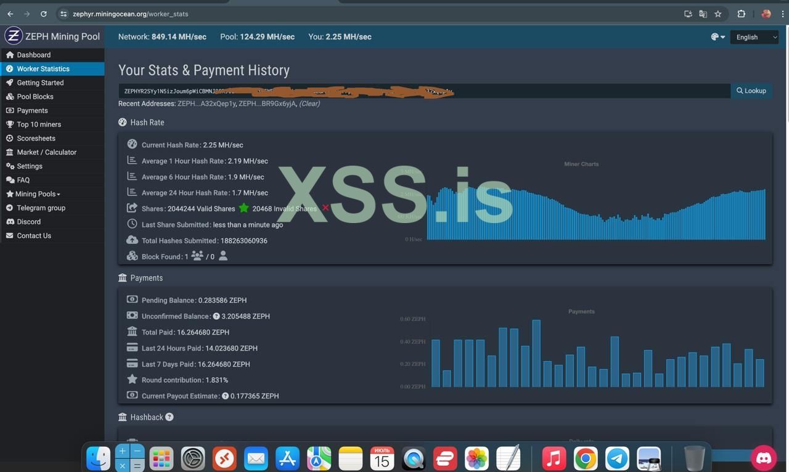Open Discord link in the sidebar

(x=52, y=222)
